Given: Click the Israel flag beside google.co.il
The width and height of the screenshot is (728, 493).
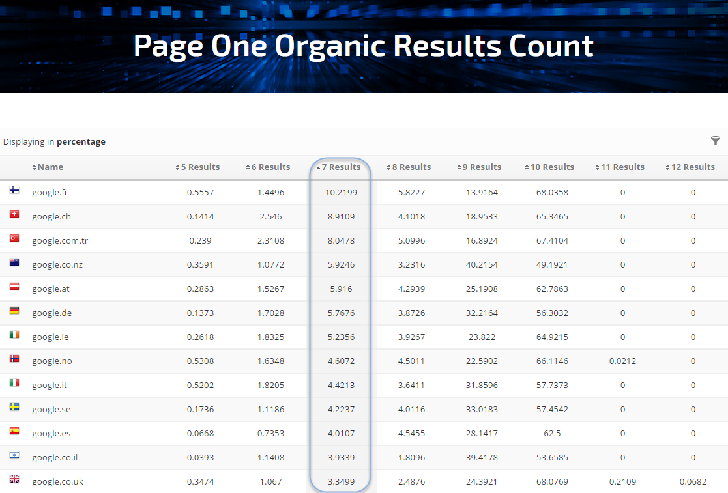Looking at the screenshot, I should pyautogui.click(x=14, y=455).
